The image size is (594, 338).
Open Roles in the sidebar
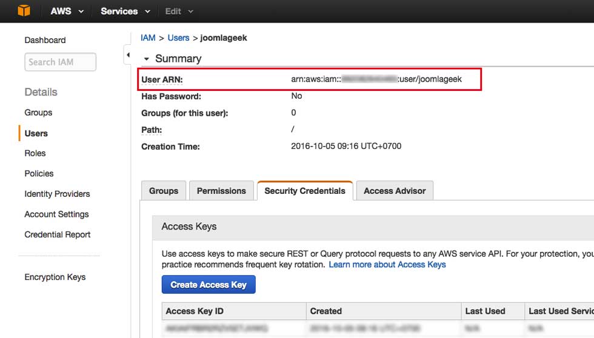(35, 153)
